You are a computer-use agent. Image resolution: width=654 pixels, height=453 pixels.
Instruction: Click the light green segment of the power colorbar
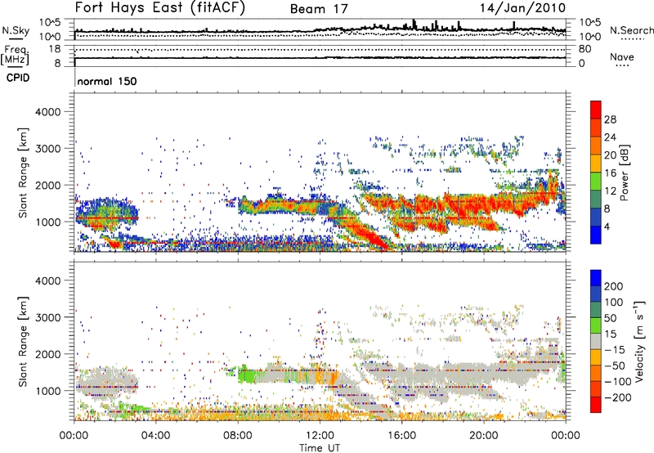[596, 182]
